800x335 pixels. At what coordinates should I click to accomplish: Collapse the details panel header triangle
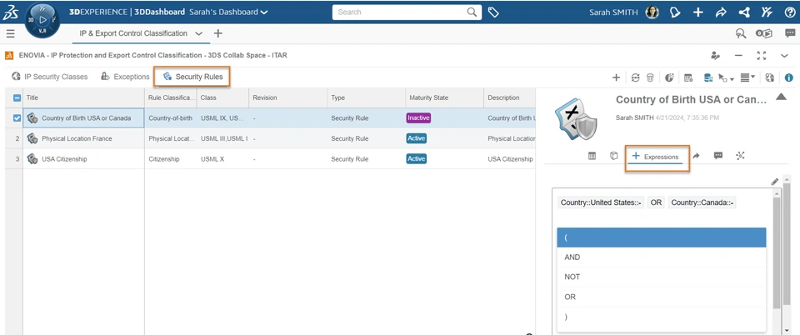[x=781, y=97]
